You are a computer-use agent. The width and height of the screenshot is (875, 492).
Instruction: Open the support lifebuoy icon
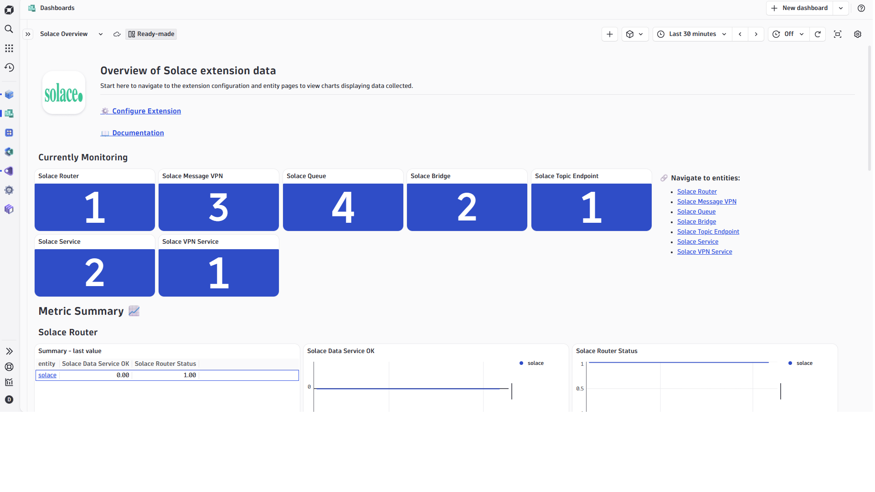click(x=9, y=367)
